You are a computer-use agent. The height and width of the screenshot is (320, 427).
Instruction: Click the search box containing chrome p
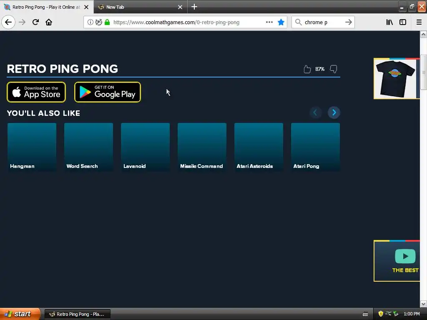(x=323, y=22)
